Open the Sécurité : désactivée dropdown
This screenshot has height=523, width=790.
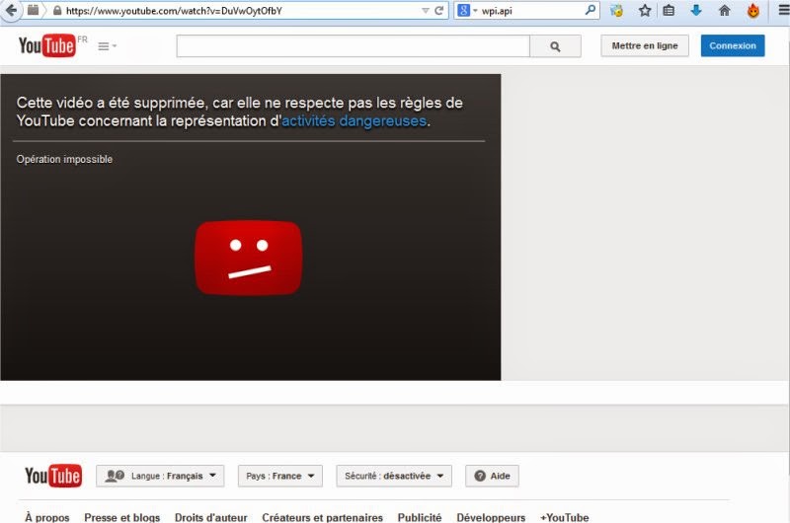394,476
